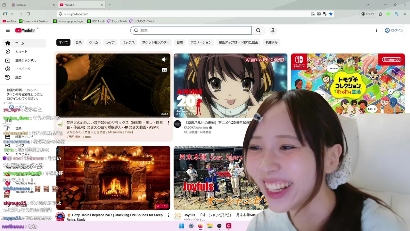The width and height of the screenshot is (410, 231).
Task: Open History (履歴) in the sidebar
Action: point(24,77)
